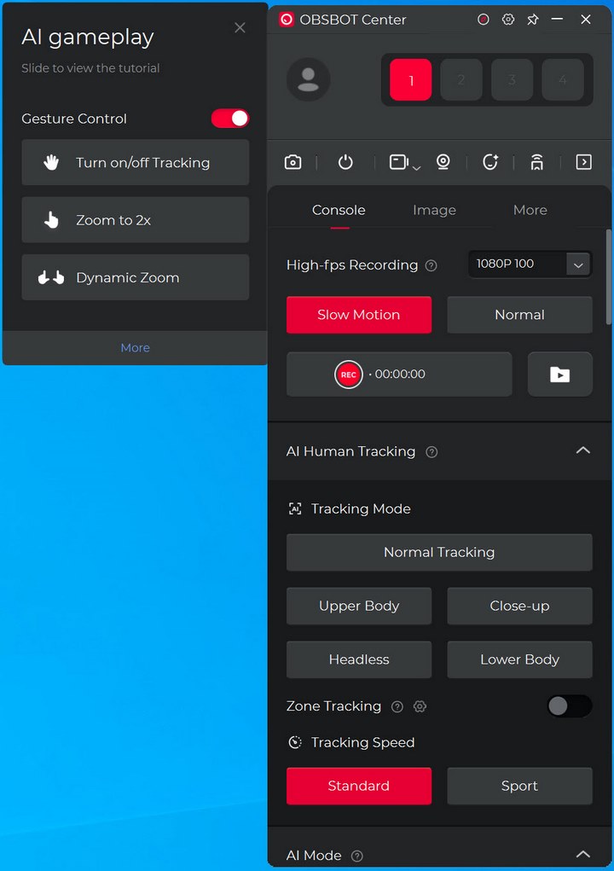
Task: Click the webcam device icon
Action: (443, 162)
